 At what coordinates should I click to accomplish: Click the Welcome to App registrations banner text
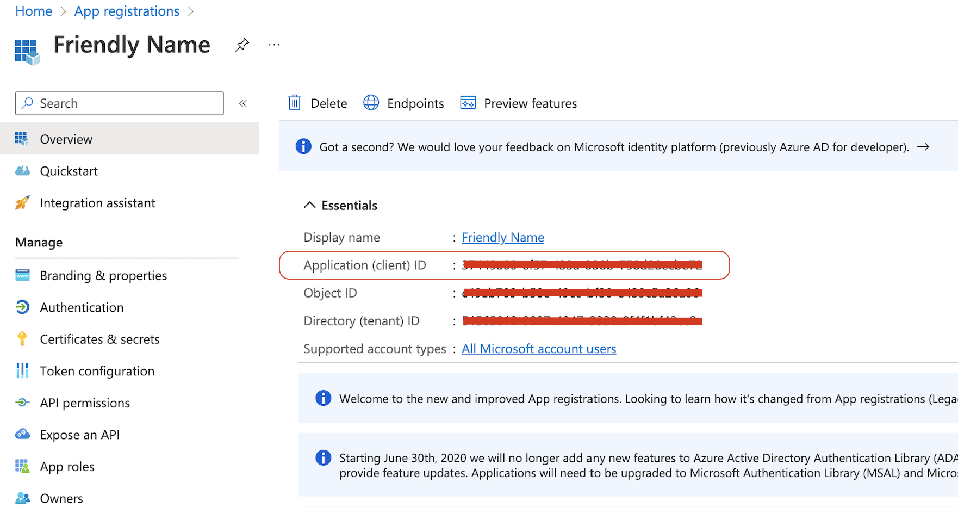(648, 399)
